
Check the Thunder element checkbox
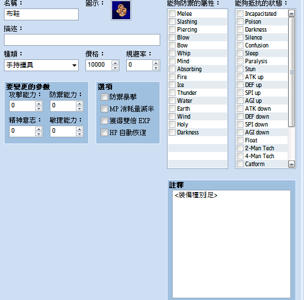[172, 93]
